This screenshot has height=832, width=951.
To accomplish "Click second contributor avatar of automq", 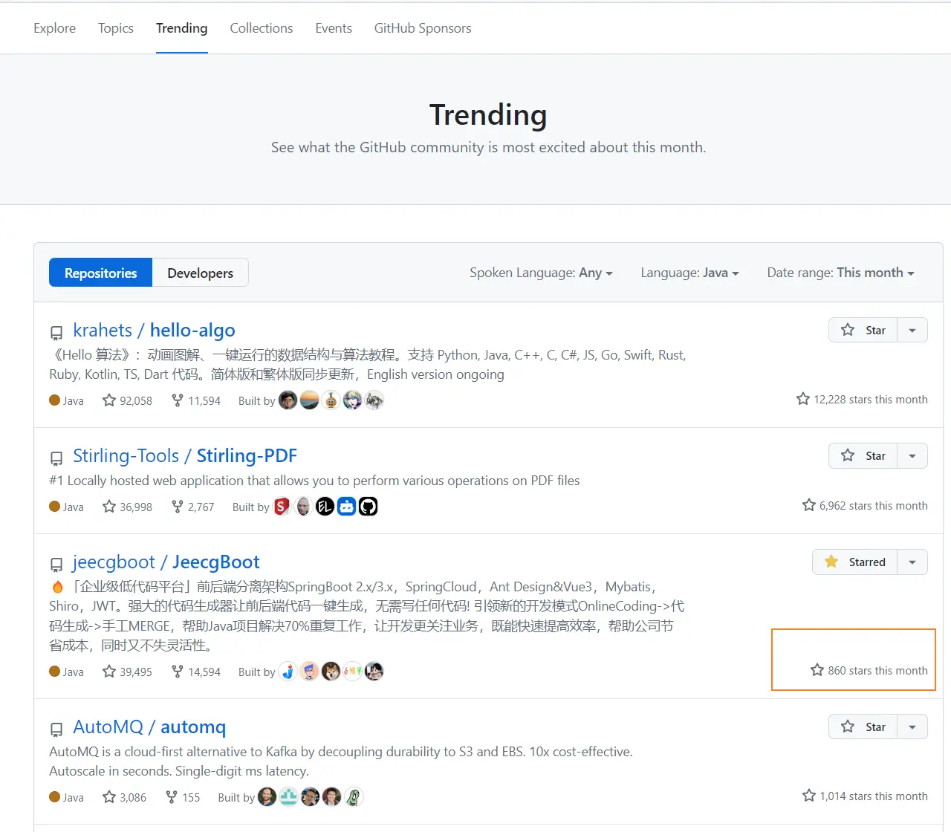I will pyautogui.click(x=289, y=797).
